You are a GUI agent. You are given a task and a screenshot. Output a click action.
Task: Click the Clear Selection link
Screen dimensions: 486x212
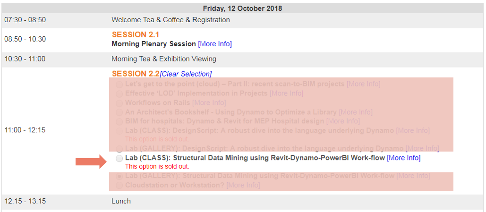[186, 74]
